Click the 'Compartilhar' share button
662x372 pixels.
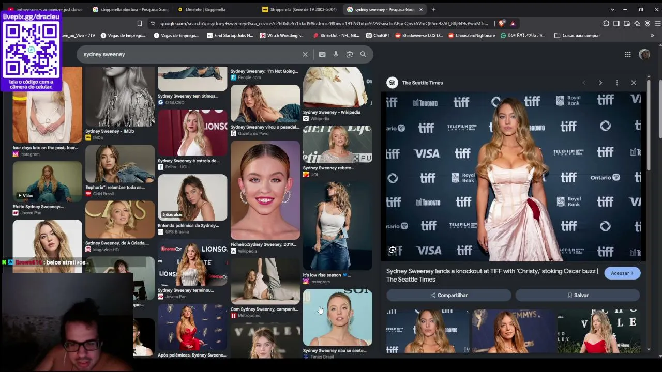(449, 295)
